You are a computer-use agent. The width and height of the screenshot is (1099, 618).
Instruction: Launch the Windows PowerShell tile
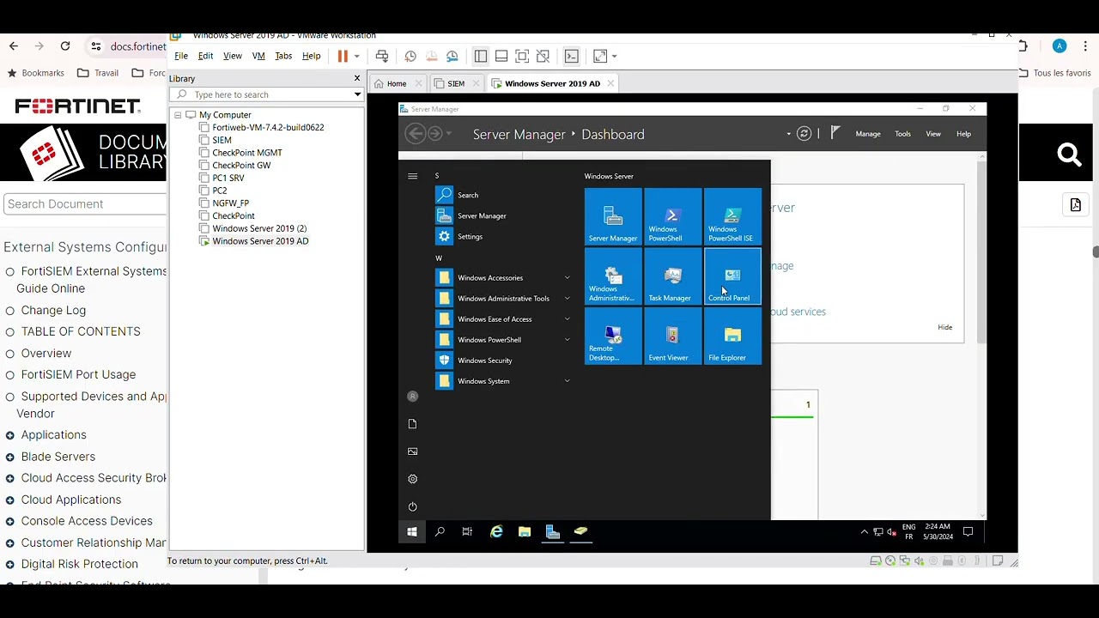[672, 216]
